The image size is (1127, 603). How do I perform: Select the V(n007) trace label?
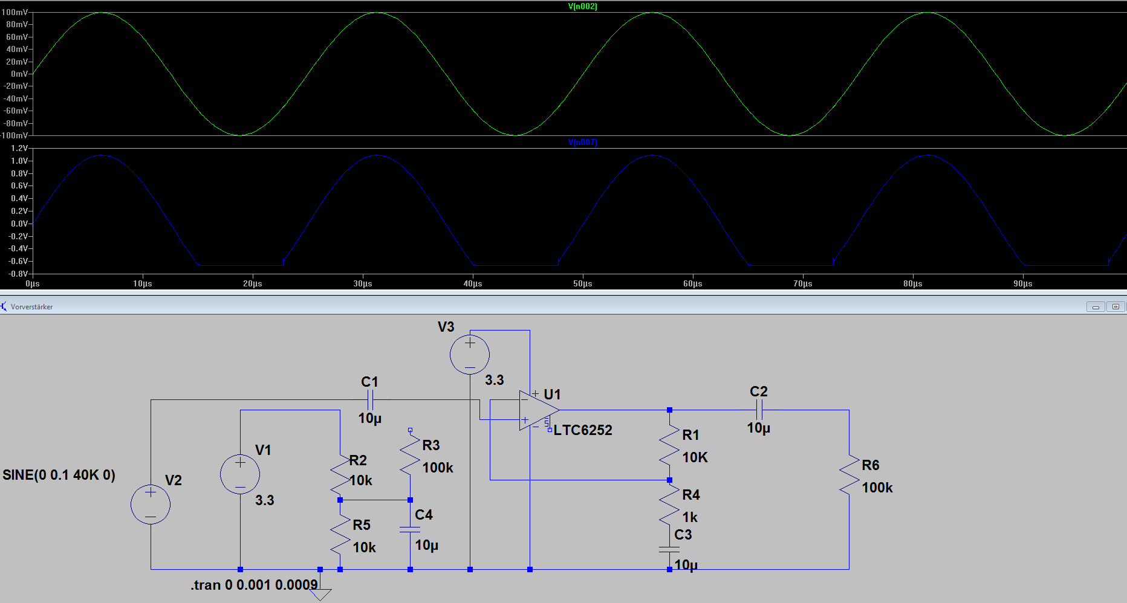coord(582,142)
